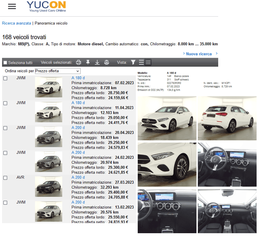The image size is (259, 237).
Task: Click the W1K3F1 vehicle ident number
Action: [x=226, y=83]
